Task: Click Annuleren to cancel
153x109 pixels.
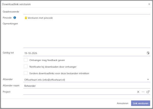Action: click(123, 103)
